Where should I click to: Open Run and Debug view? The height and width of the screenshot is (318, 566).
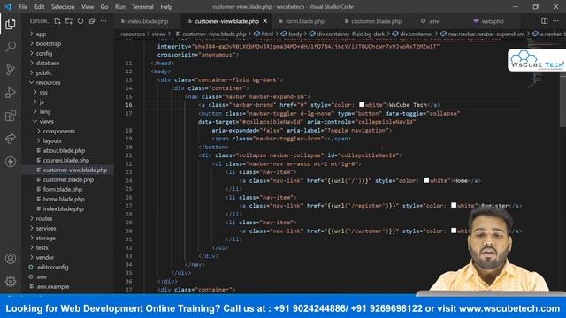(x=11, y=93)
